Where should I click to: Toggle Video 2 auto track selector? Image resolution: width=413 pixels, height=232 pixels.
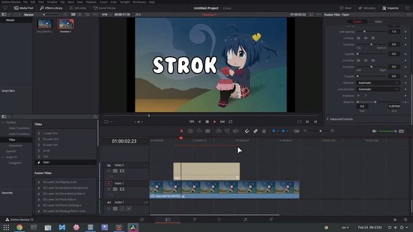tap(115, 171)
